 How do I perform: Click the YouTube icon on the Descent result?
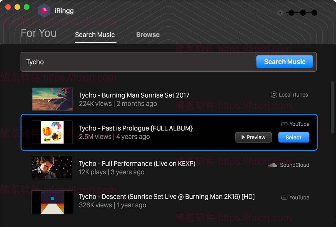(284, 198)
